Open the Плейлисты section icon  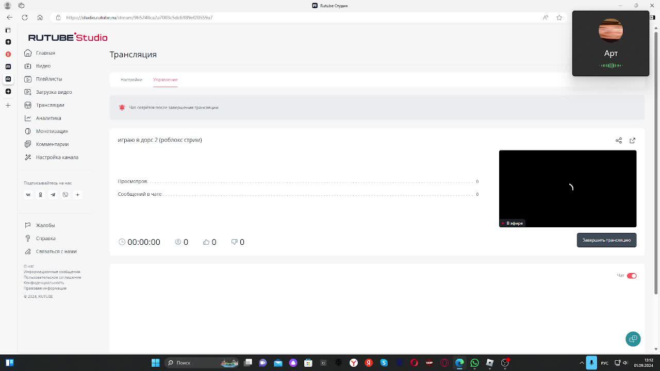[28, 79]
